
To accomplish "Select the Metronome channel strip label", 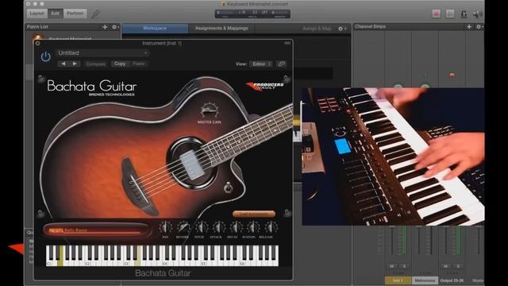I will point(425,280).
